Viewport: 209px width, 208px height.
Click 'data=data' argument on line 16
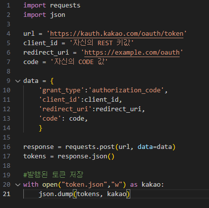point(155,147)
